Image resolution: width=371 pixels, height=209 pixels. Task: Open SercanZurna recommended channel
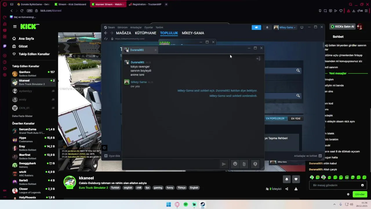click(33, 131)
